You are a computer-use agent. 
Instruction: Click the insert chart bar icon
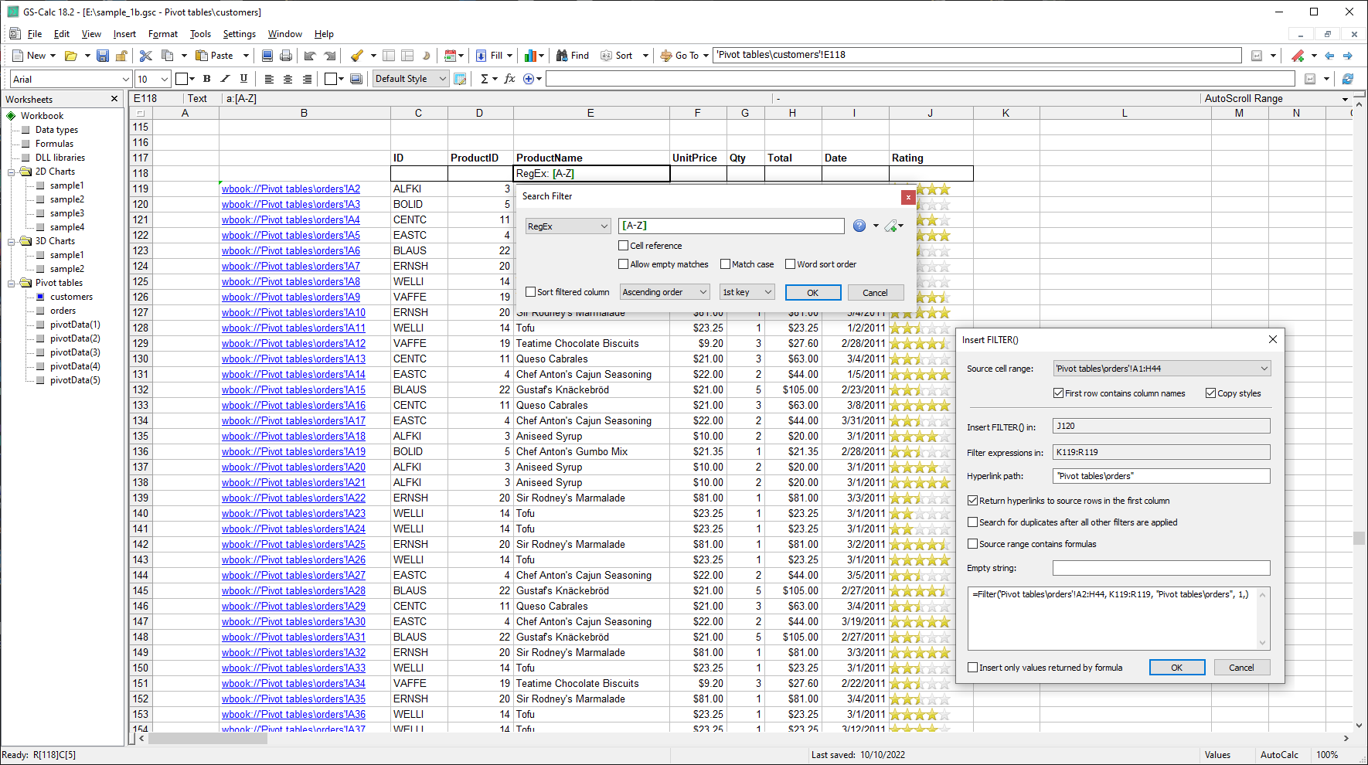click(x=530, y=56)
